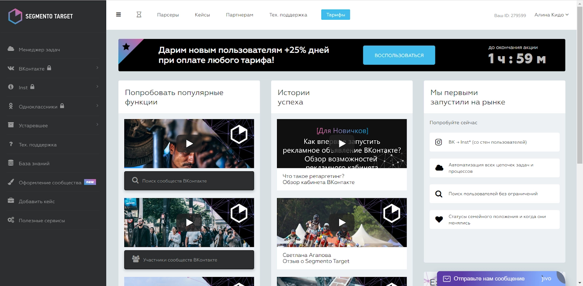Click the ВОСПОЛЬЗОВАТЬСЯ promo button
This screenshot has width=583, height=286.
click(399, 55)
